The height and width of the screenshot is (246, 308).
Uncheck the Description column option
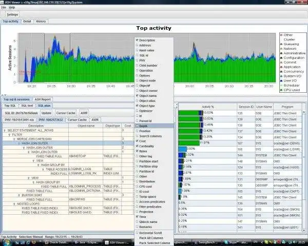point(137,40)
